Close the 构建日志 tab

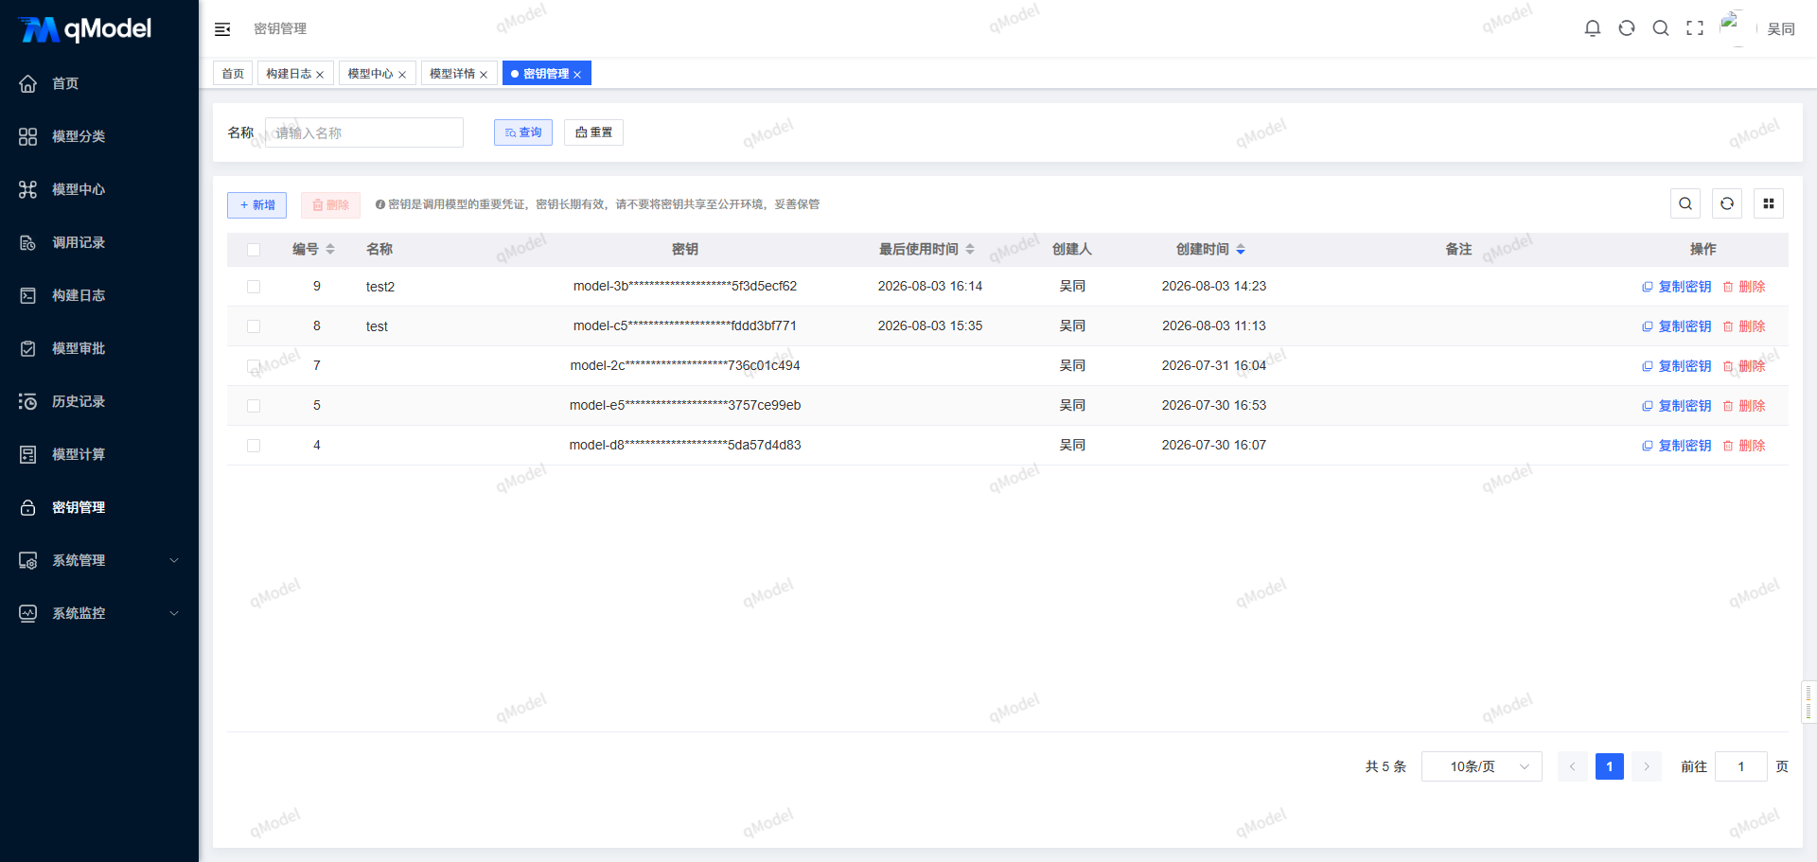(x=320, y=75)
